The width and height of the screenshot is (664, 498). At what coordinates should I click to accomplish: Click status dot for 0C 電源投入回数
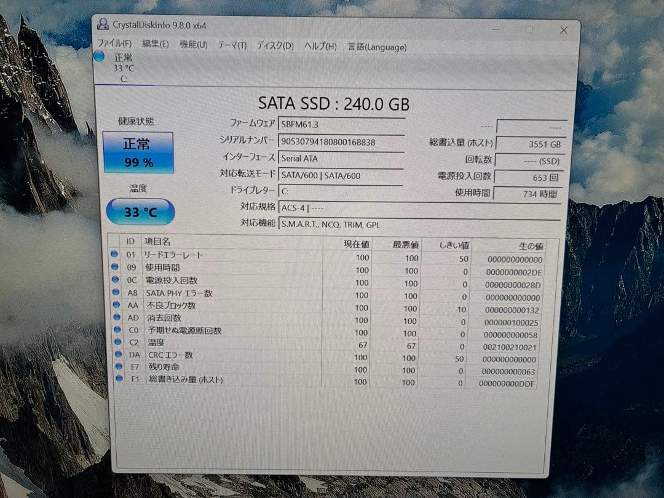point(115,280)
